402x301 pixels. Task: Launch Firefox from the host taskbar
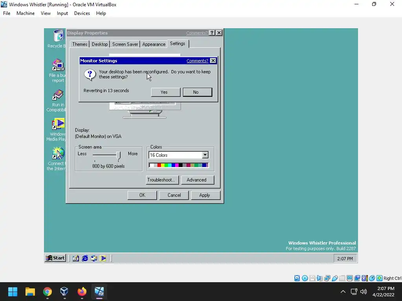click(82, 292)
